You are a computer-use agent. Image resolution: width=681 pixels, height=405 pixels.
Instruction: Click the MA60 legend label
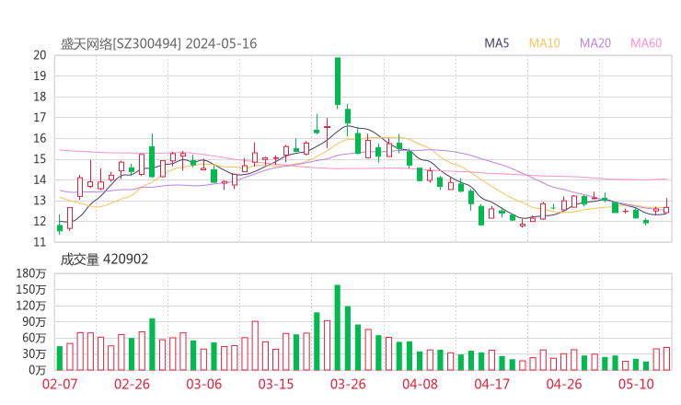(x=646, y=43)
